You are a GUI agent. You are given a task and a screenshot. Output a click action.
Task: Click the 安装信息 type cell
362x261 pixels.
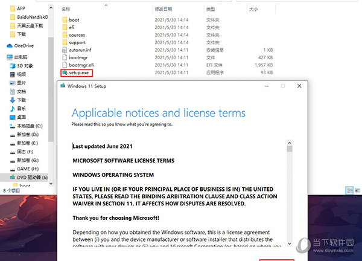(x=215, y=50)
